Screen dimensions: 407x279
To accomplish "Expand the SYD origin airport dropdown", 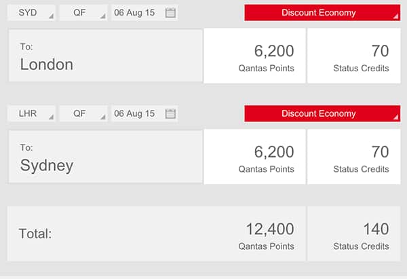I will point(31,13).
